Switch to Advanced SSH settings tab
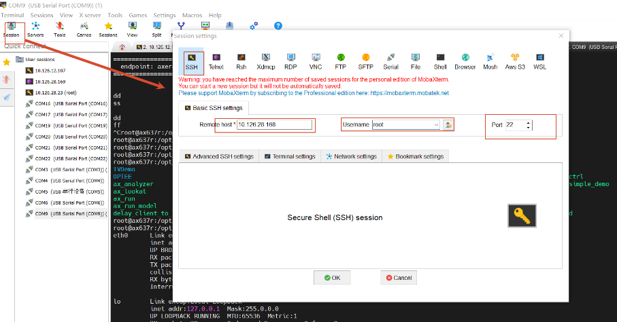The height and width of the screenshot is (322, 617). 219,156
